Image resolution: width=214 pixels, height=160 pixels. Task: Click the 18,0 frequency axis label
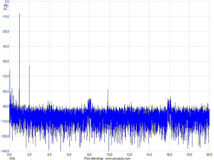pyautogui.click(x=189, y=155)
